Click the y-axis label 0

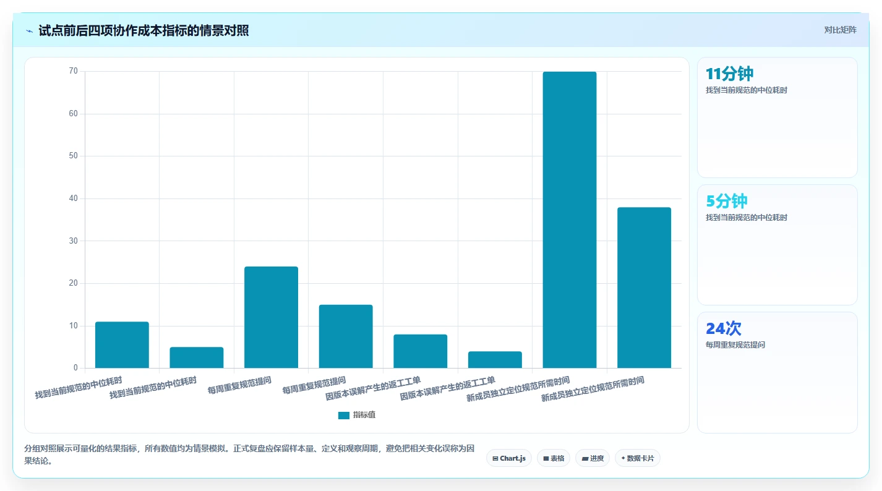(75, 368)
